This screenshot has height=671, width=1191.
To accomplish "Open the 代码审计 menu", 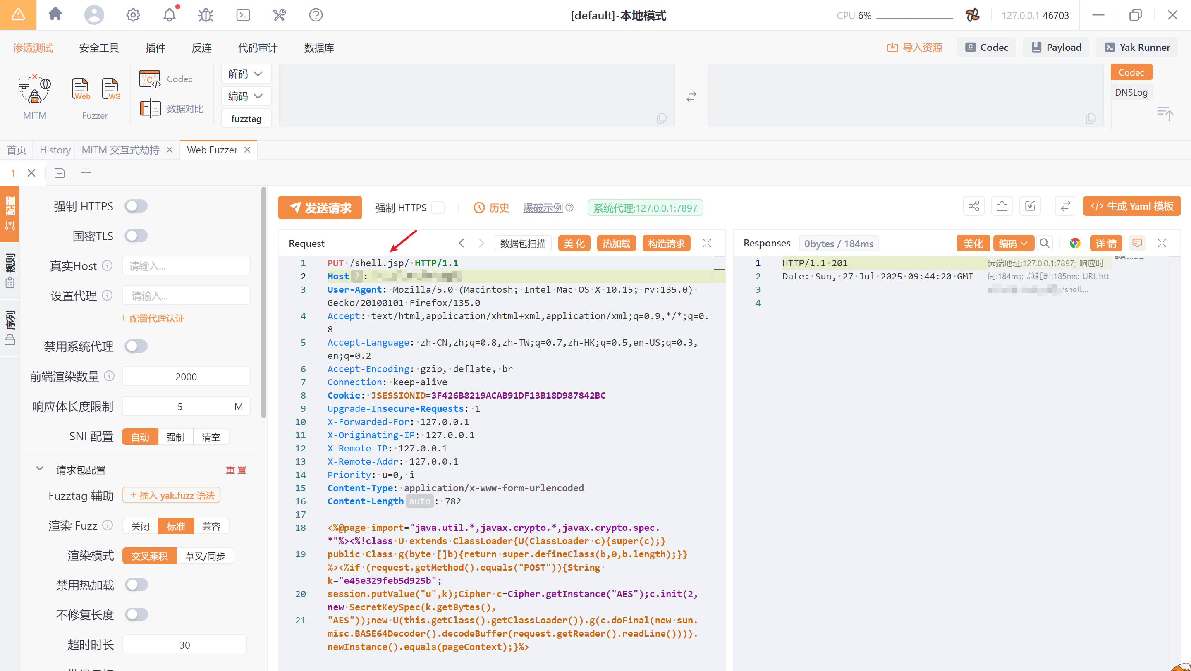I will 258,48.
